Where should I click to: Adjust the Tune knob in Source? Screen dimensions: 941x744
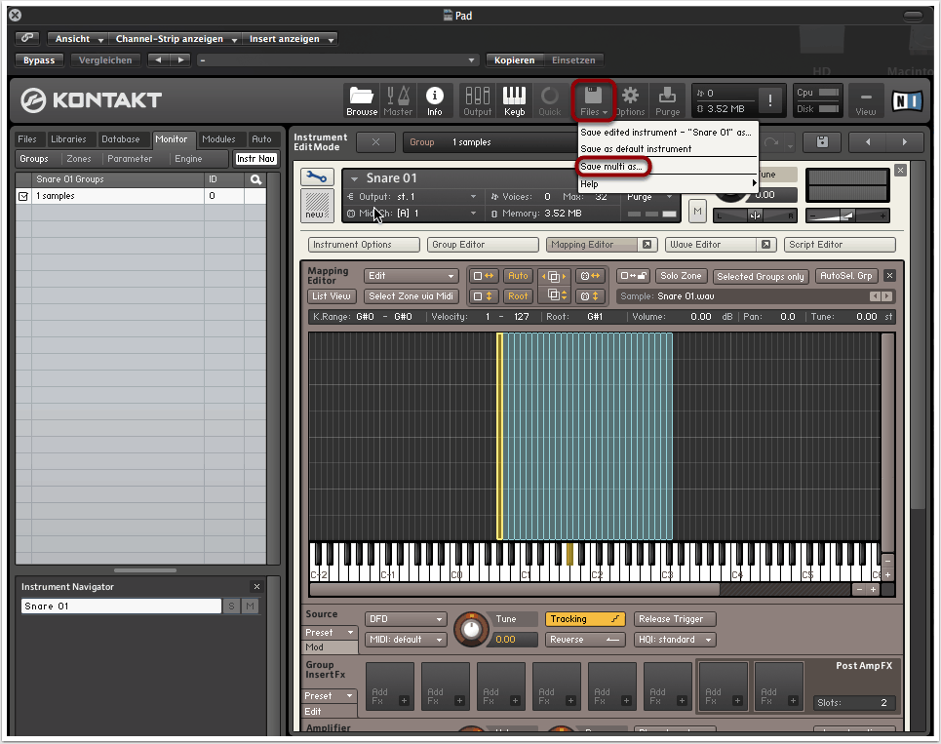pos(472,629)
